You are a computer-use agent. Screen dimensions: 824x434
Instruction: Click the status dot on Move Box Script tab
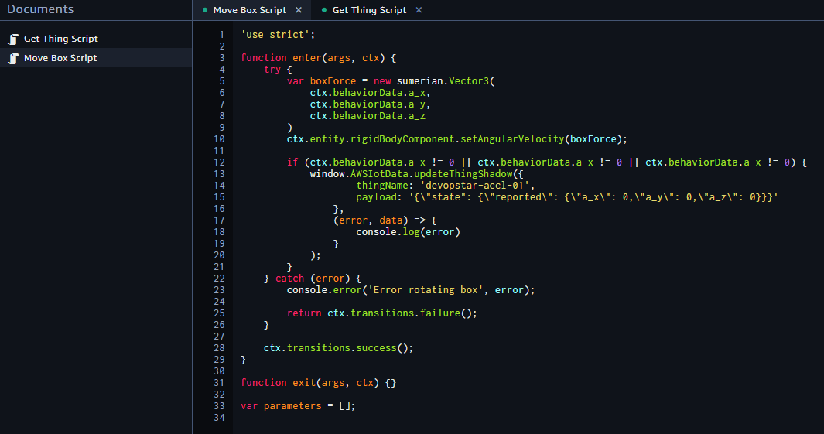tap(204, 11)
